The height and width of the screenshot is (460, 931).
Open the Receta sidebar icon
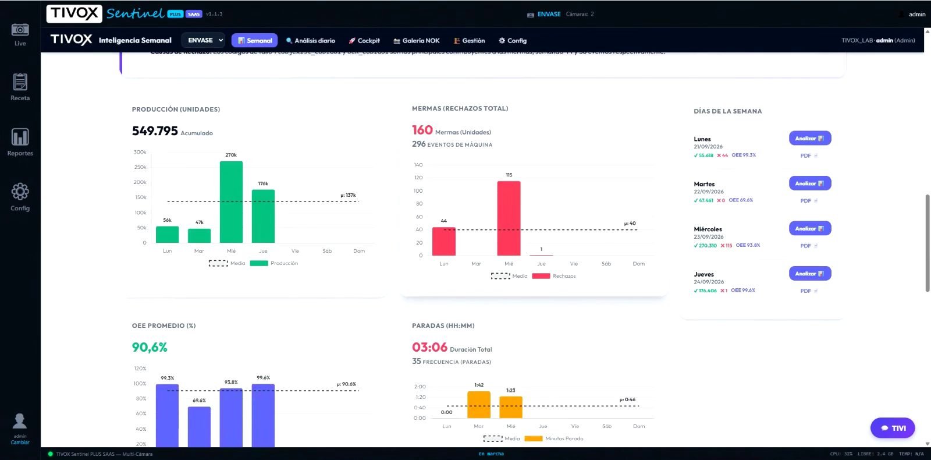pyautogui.click(x=20, y=82)
